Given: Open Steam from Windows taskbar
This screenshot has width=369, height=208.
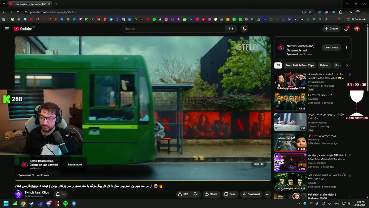Looking at the screenshot, I should click(31, 203).
